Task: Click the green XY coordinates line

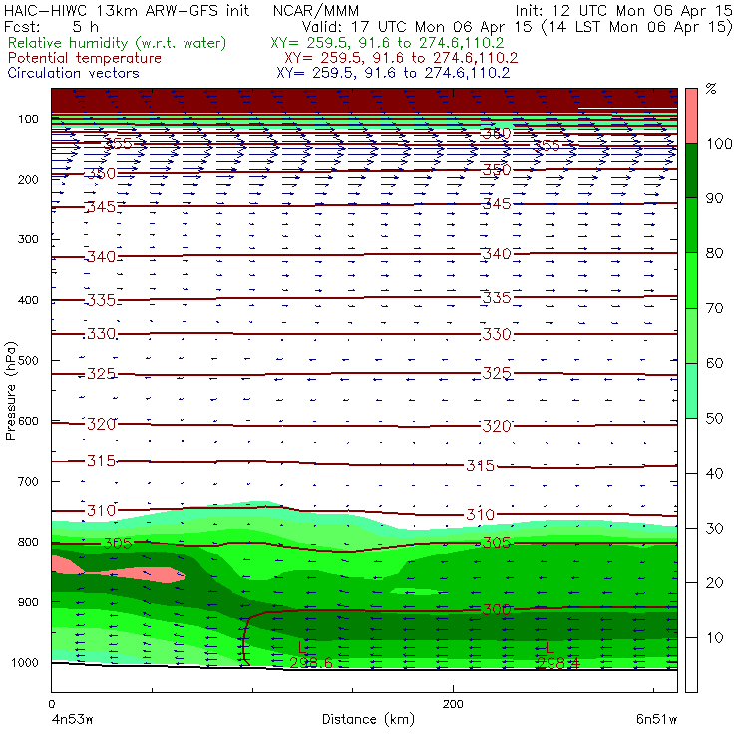Action: coord(387,43)
